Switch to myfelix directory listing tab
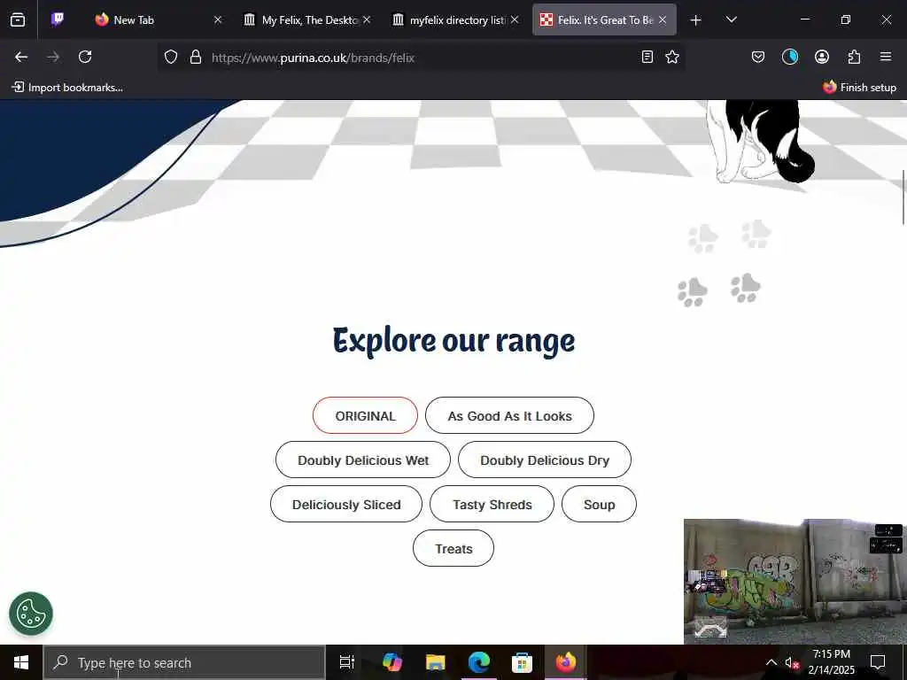This screenshot has width=907, height=680. 456,19
